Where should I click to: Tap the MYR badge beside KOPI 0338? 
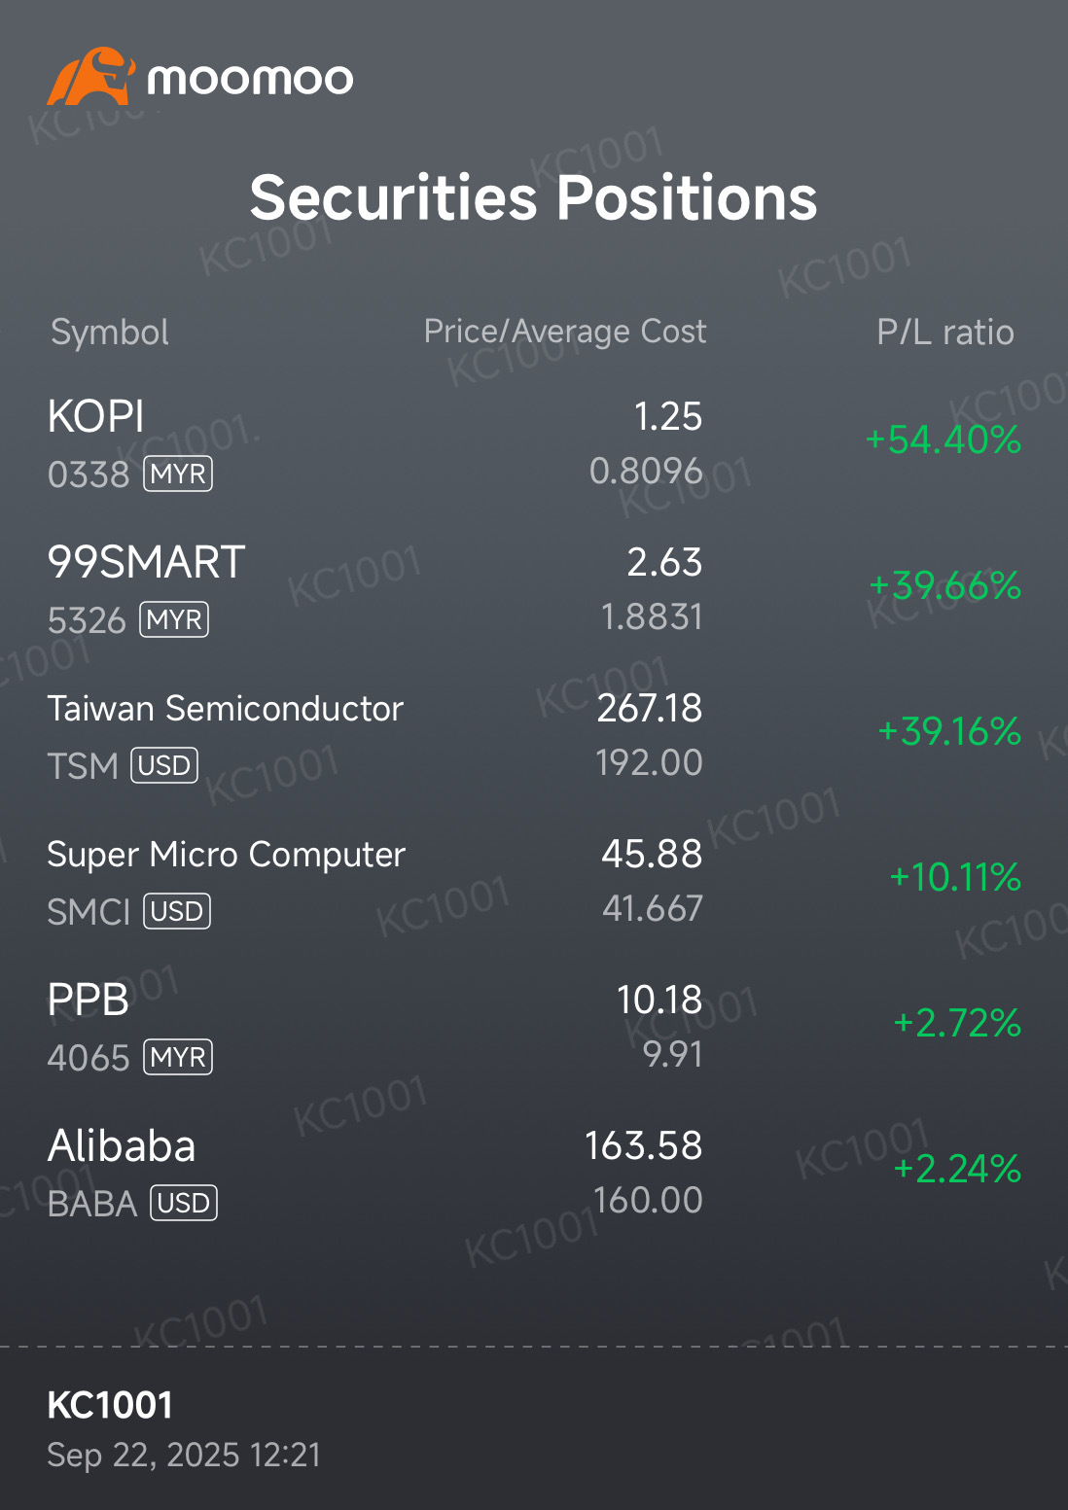[x=178, y=474]
